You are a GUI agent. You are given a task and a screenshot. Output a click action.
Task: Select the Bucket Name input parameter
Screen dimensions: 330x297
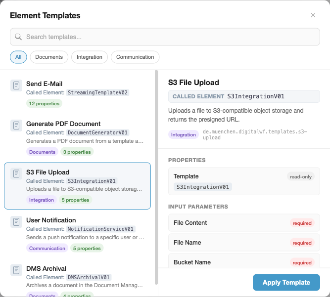[244, 261]
